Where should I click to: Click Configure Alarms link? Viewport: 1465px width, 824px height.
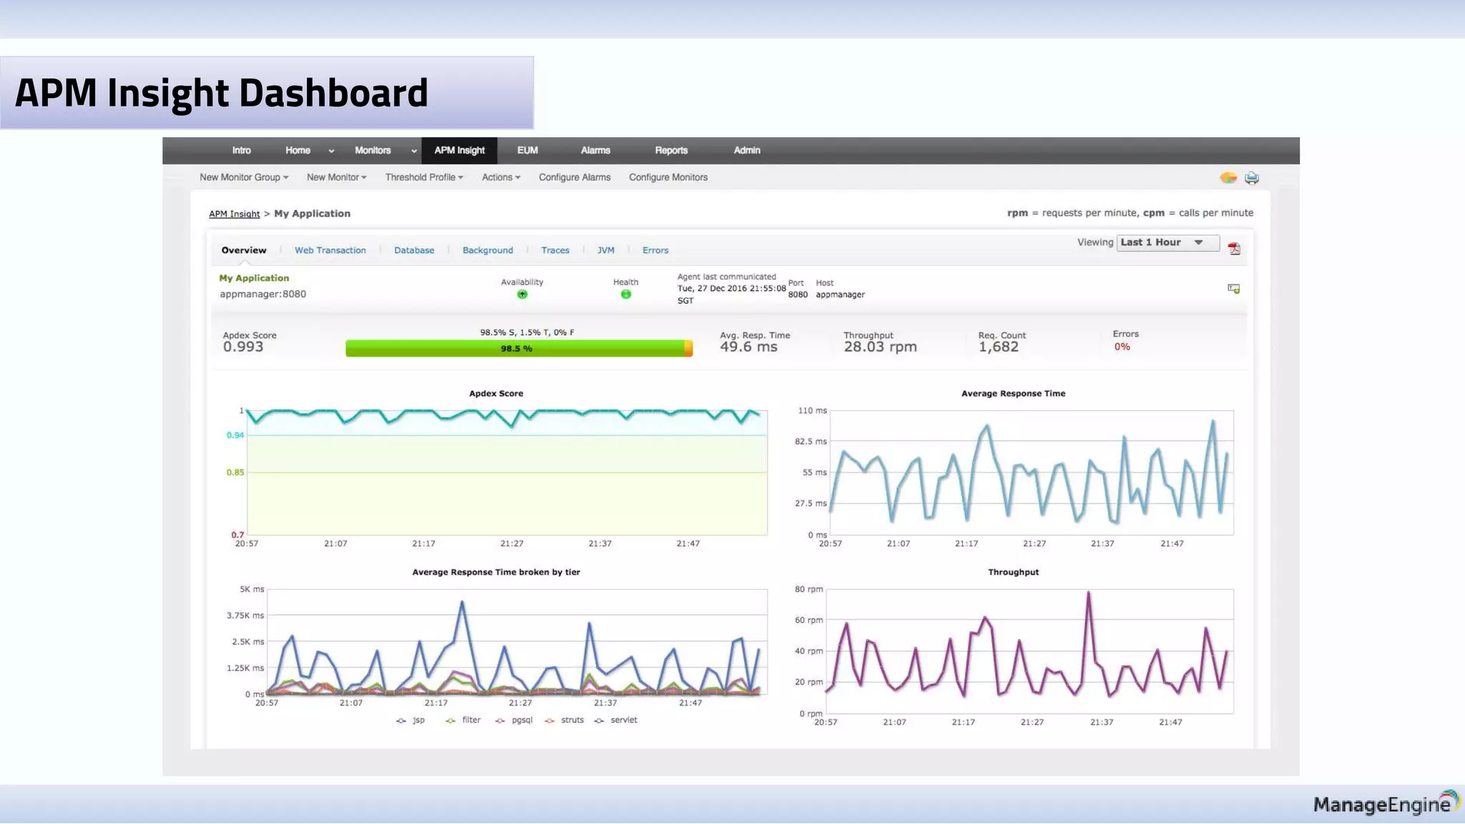(x=574, y=177)
